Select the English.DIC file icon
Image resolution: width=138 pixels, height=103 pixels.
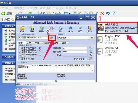click(x=100, y=40)
